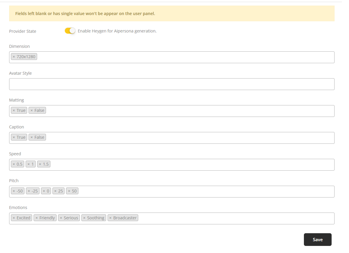Remove the False tag in Matting
Screen dimensions: 349x253
(32, 110)
